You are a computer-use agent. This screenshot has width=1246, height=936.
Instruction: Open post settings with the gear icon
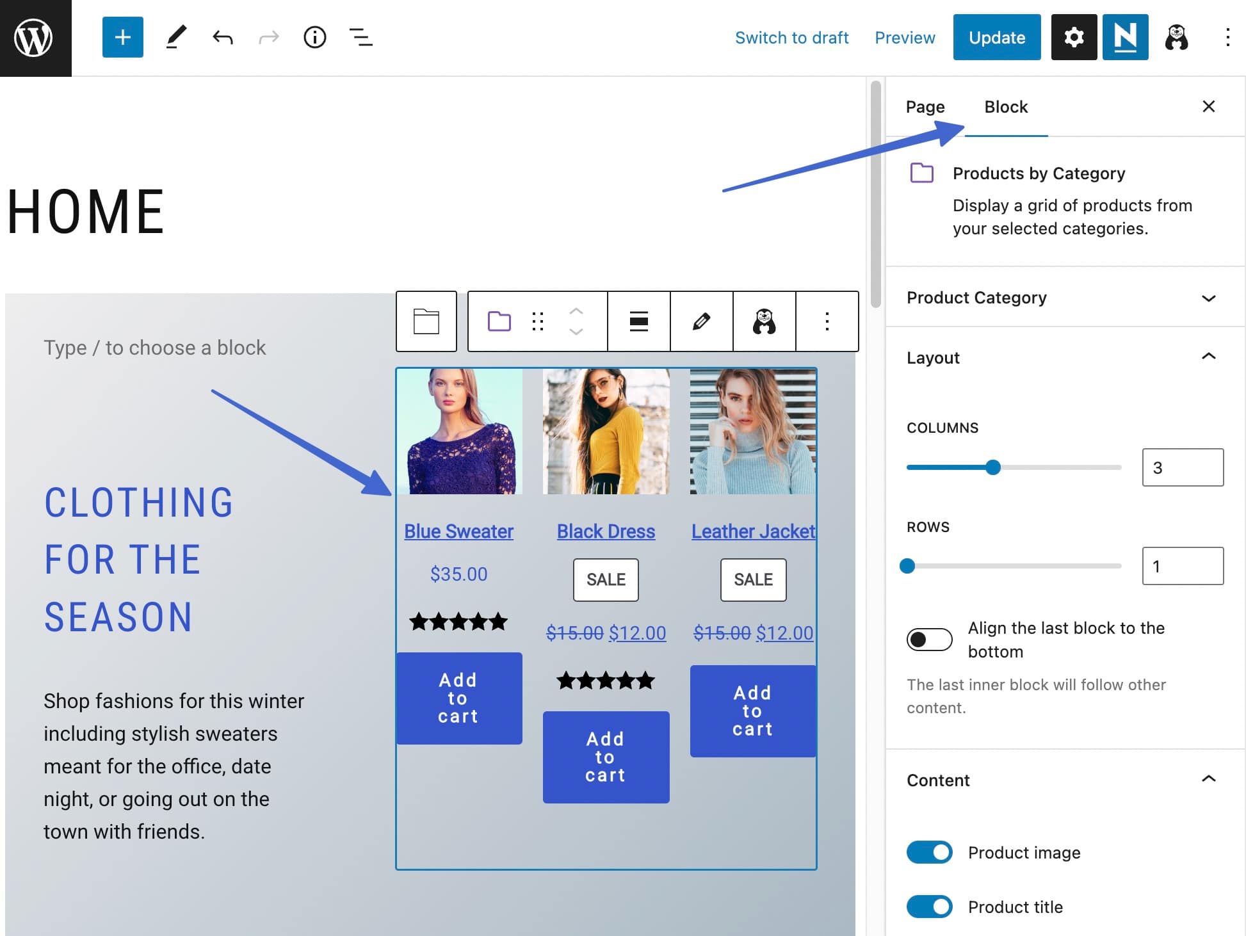[1074, 37]
